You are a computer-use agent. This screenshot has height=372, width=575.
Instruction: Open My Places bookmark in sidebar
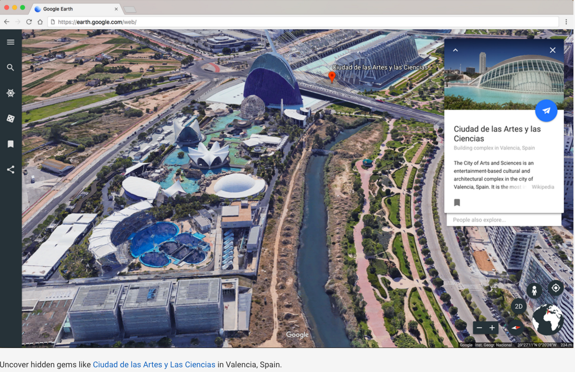tap(10, 144)
